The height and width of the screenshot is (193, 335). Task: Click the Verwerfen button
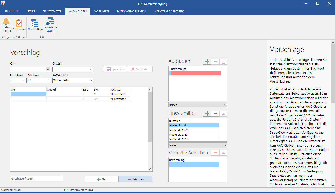140,69
